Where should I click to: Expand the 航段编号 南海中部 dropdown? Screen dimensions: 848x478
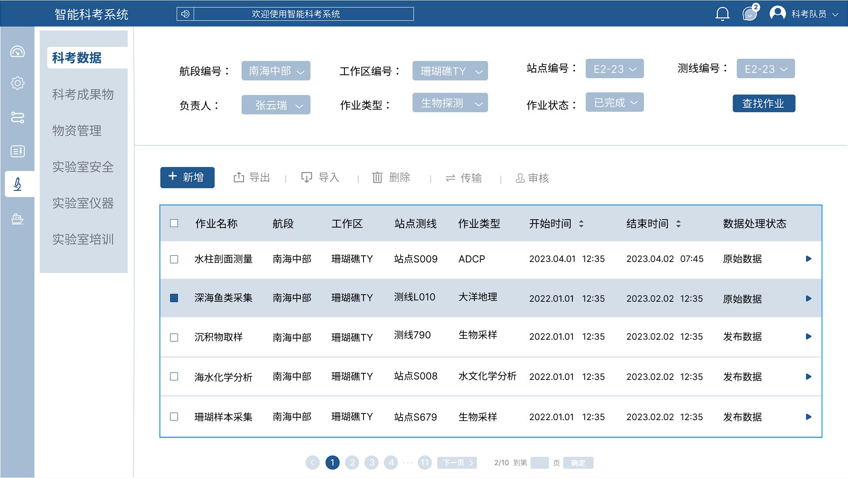[x=276, y=71]
